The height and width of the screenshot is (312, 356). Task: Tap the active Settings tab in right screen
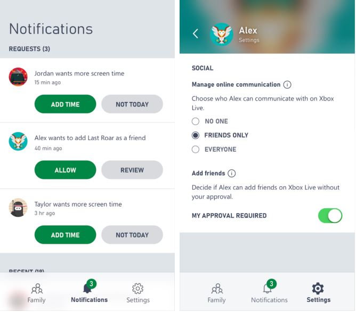click(318, 293)
